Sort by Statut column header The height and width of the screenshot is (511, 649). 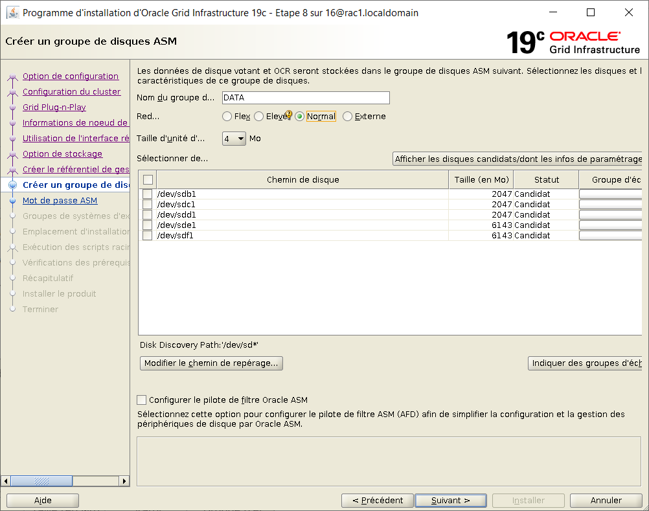click(547, 179)
